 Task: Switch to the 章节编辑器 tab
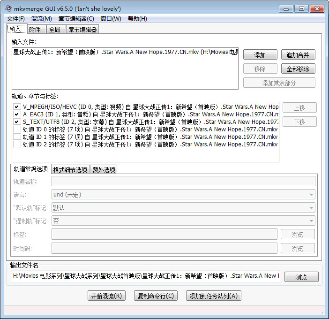[x=82, y=30]
